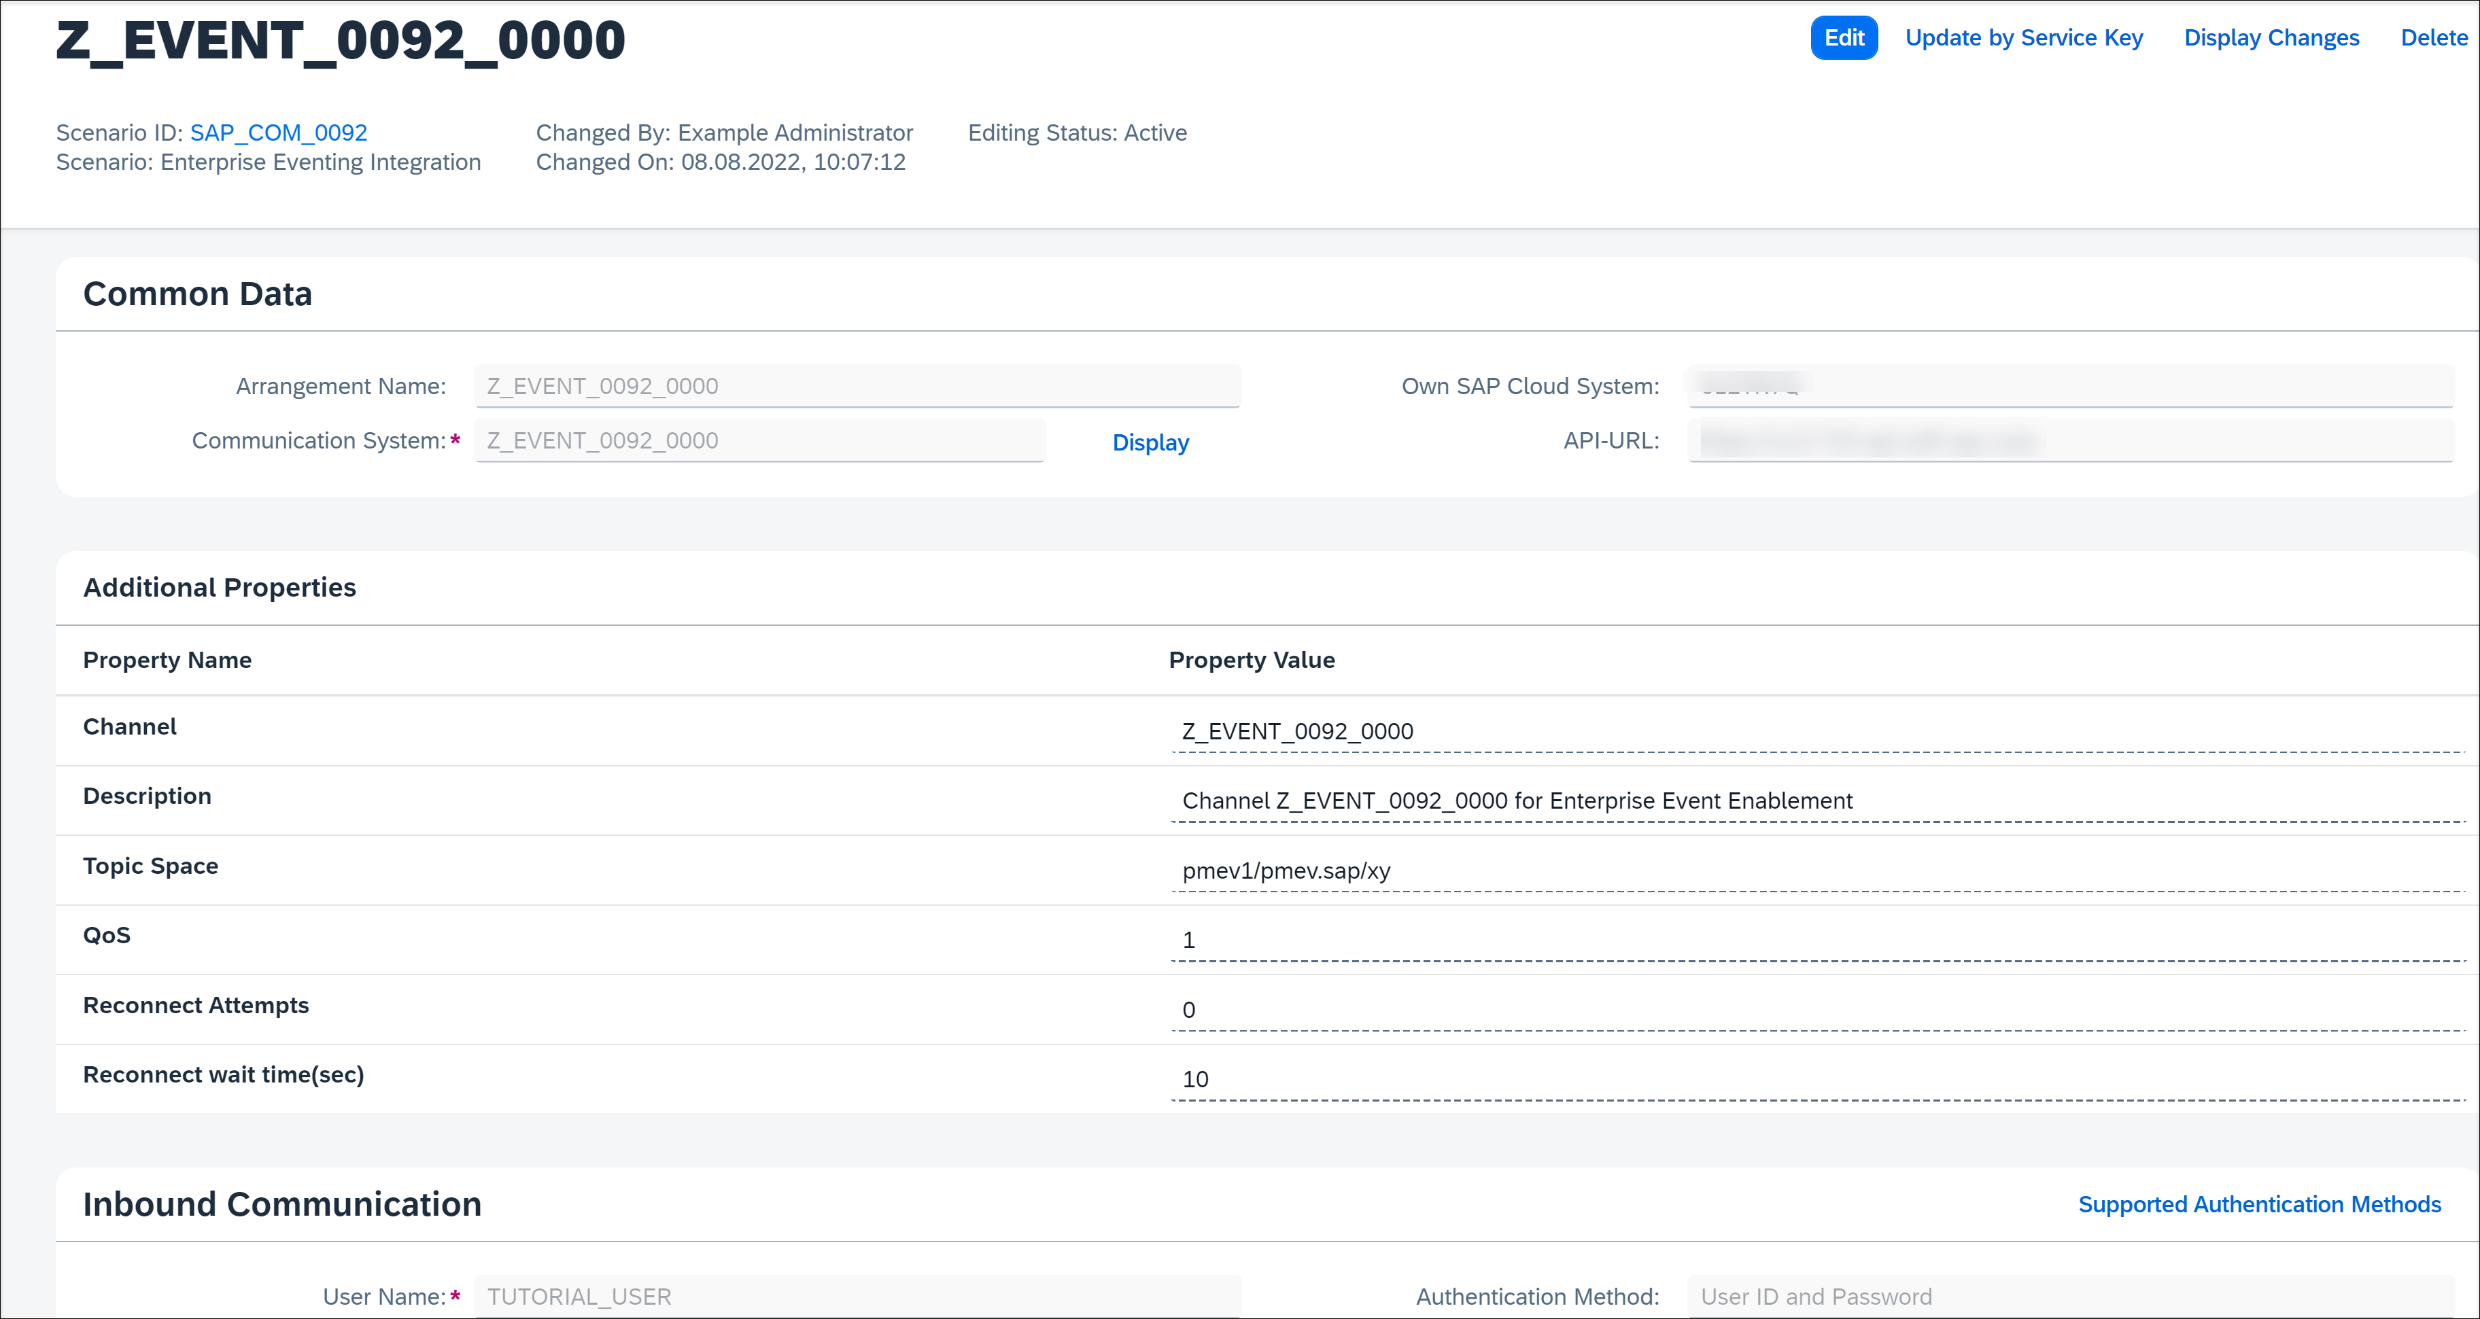Image resolution: width=2480 pixels, height=1319 pixels.
Task: Select the QoS property name
Action: (x=107, y=935)
